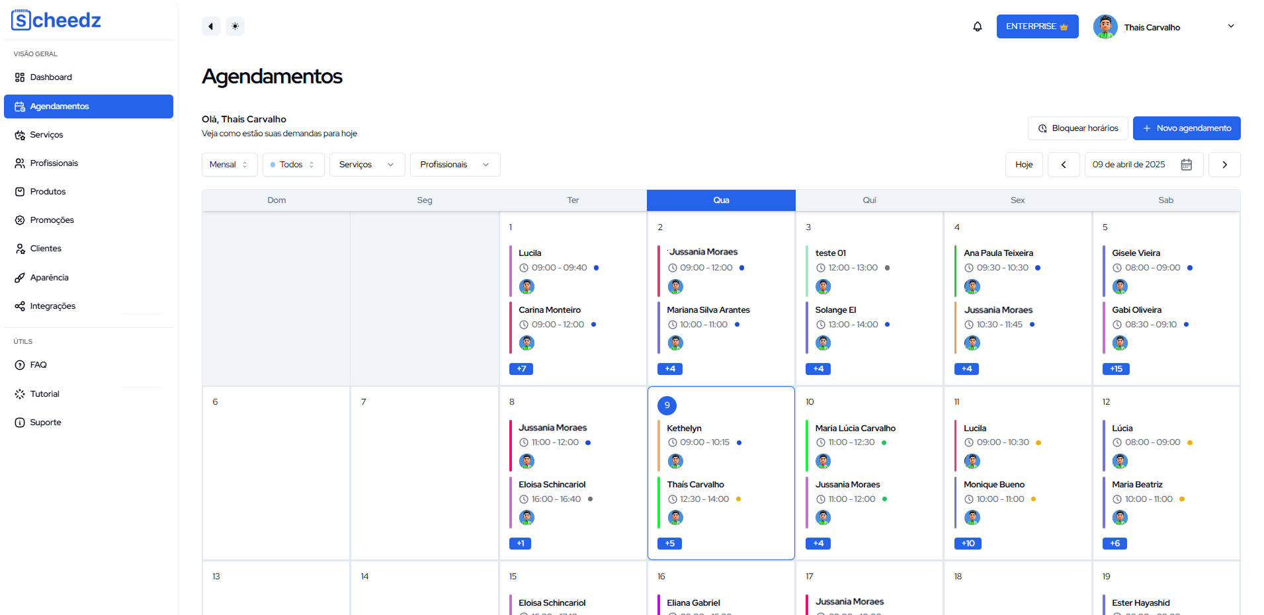Open Monique Bueno's appointment

pyautogui.click(x=1017, y=503)
